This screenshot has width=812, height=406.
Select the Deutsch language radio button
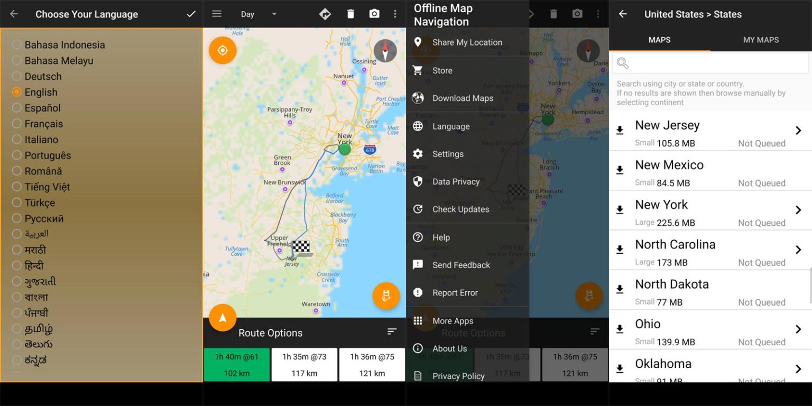17,76
